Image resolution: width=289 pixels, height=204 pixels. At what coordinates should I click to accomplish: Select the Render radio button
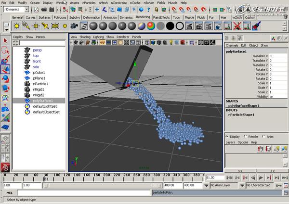245,137
